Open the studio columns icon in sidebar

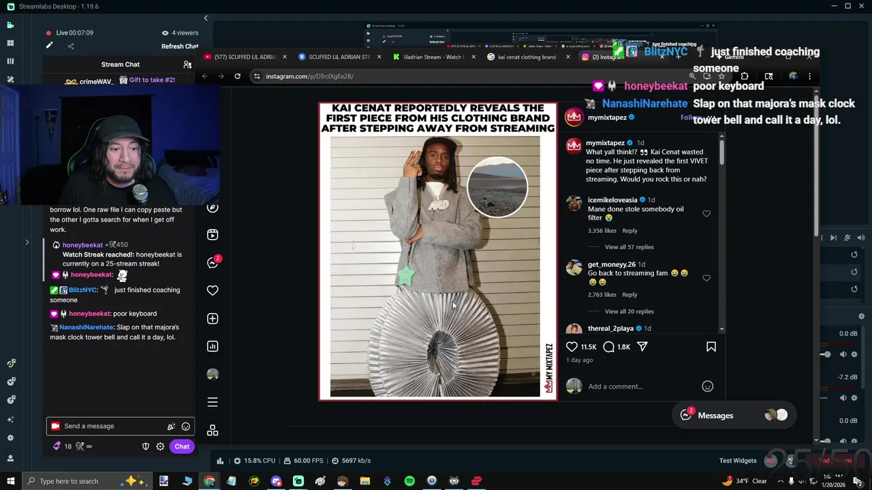point(10,61)
